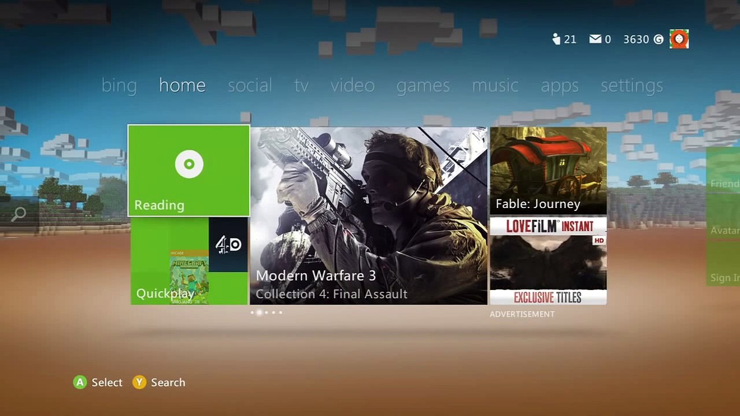Click the EXCLUSIVE TITLES banner text
This screenshot has width=740, height=416.
[x=547, y=298]
